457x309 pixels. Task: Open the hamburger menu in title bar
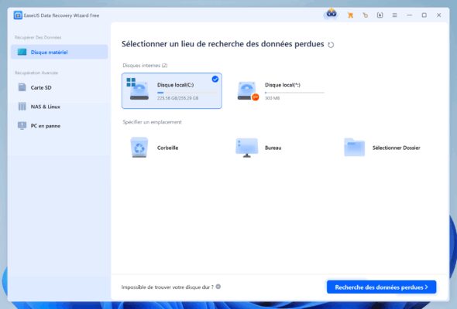394,15
